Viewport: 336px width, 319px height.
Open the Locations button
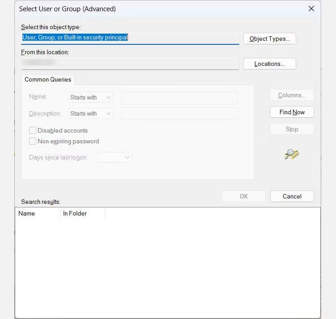(x=269, y=64)
